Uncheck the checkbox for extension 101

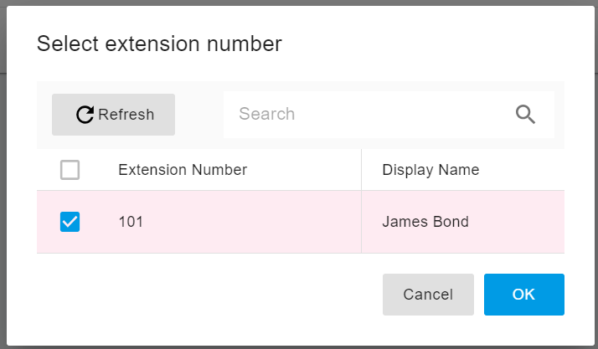click(x=70, y=222)
